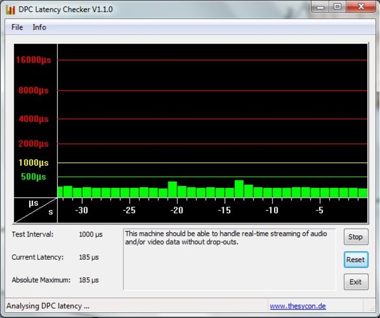Click the 16000µs red axis label
The image size is (380, 318).
[x=32, y=60]
